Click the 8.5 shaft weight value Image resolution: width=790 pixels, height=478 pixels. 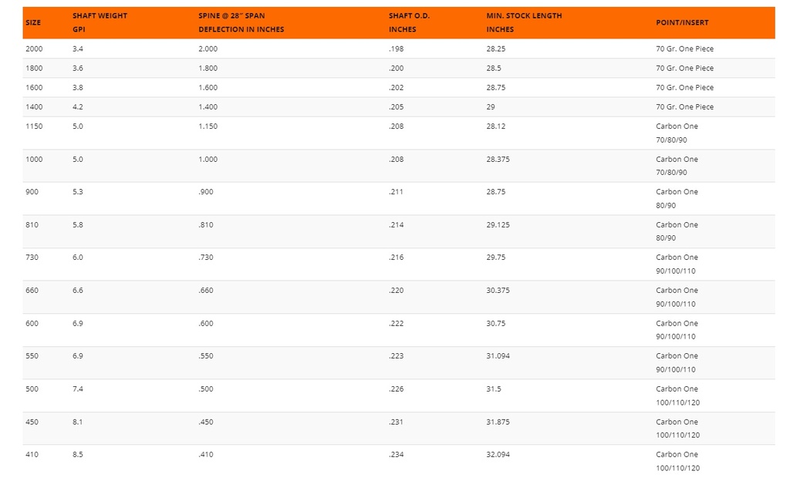(78, 454)
